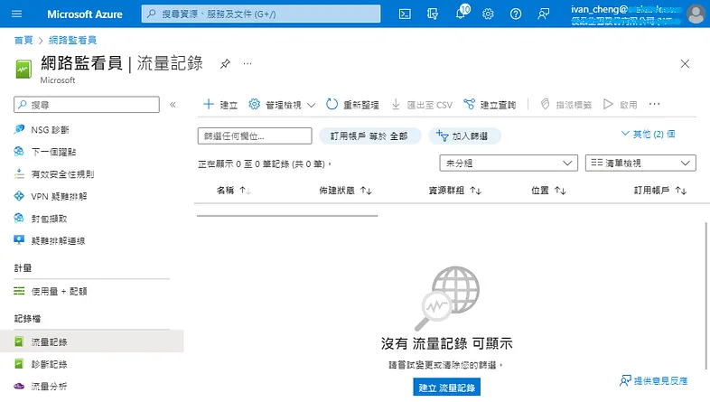
Task: Click 啟用 play button in toolbar
Action: (x=621, y=105)
